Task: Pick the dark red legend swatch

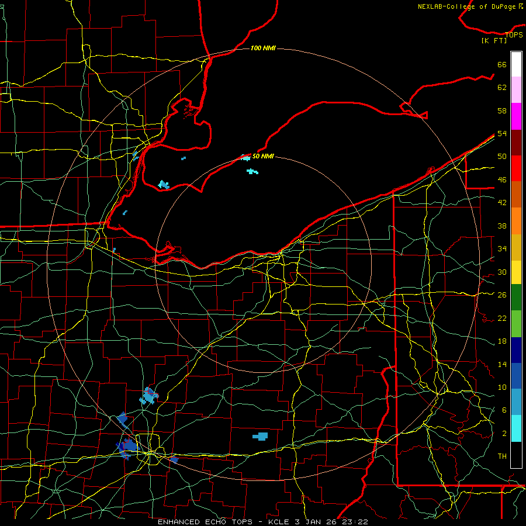Action: (x=516, y=143)
